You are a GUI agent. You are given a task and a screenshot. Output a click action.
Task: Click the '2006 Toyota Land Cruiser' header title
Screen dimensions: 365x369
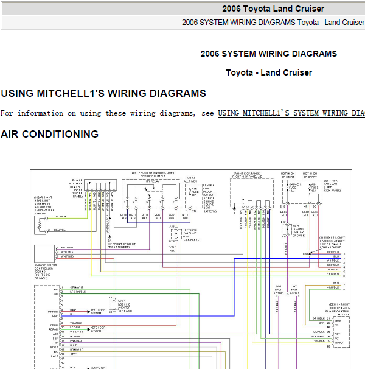click(273, 9)
